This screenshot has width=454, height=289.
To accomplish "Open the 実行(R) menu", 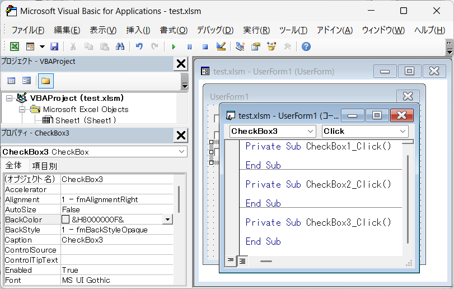I will [x=256, y=30].
